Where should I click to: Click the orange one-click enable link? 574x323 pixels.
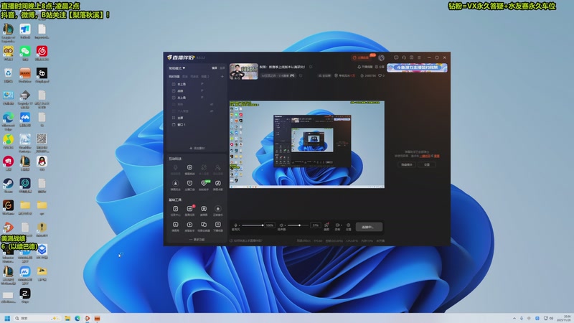[x=425, y=156]
